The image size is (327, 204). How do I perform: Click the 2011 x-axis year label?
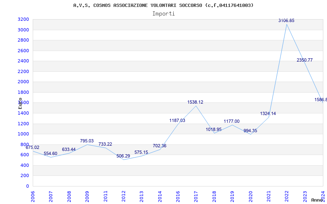point(105,196)
